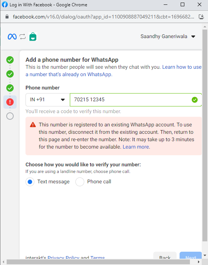
Task: Open the IN +91 country code dropdown
Action: pos(48,100)
